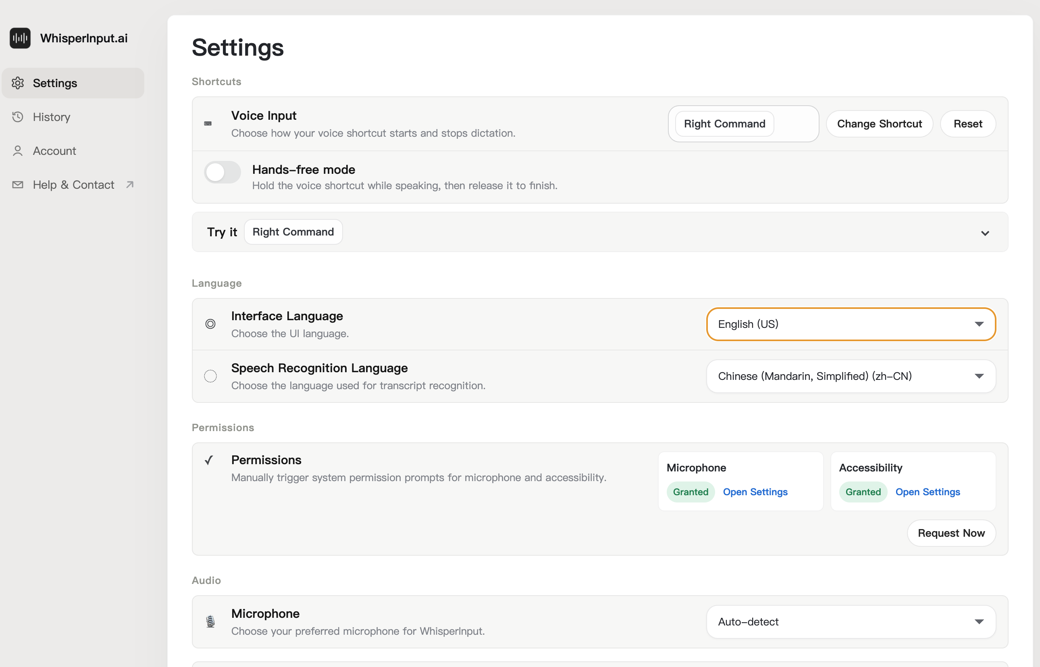Click the Settings gear icon in sidebar
1040x667 pixels.
pyautogui.click(x=18, y=83)
